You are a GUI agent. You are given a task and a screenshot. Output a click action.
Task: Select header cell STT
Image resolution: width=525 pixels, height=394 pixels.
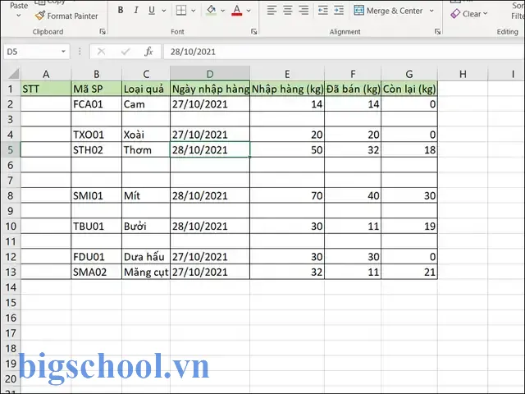(x=46, y=89)
